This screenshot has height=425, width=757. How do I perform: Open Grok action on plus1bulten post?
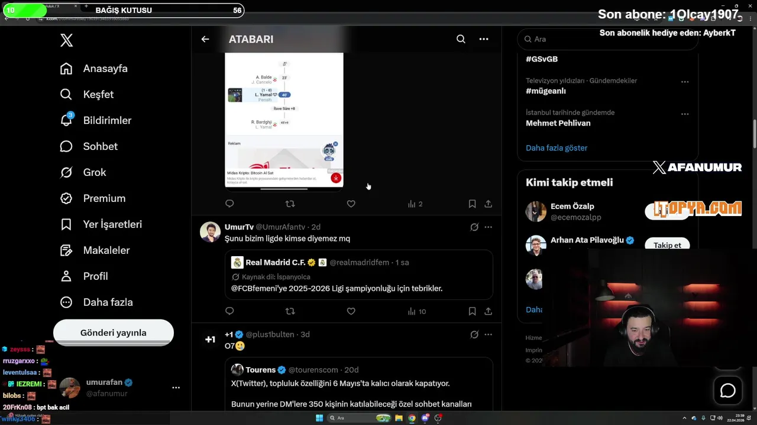(474, 334)
